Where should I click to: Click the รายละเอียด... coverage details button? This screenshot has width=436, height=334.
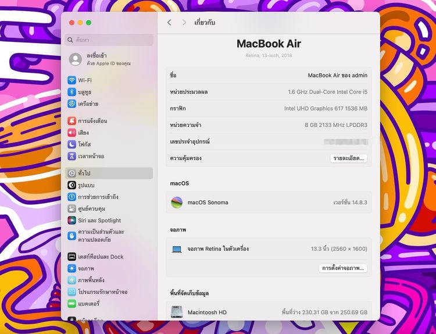[349, 158]
